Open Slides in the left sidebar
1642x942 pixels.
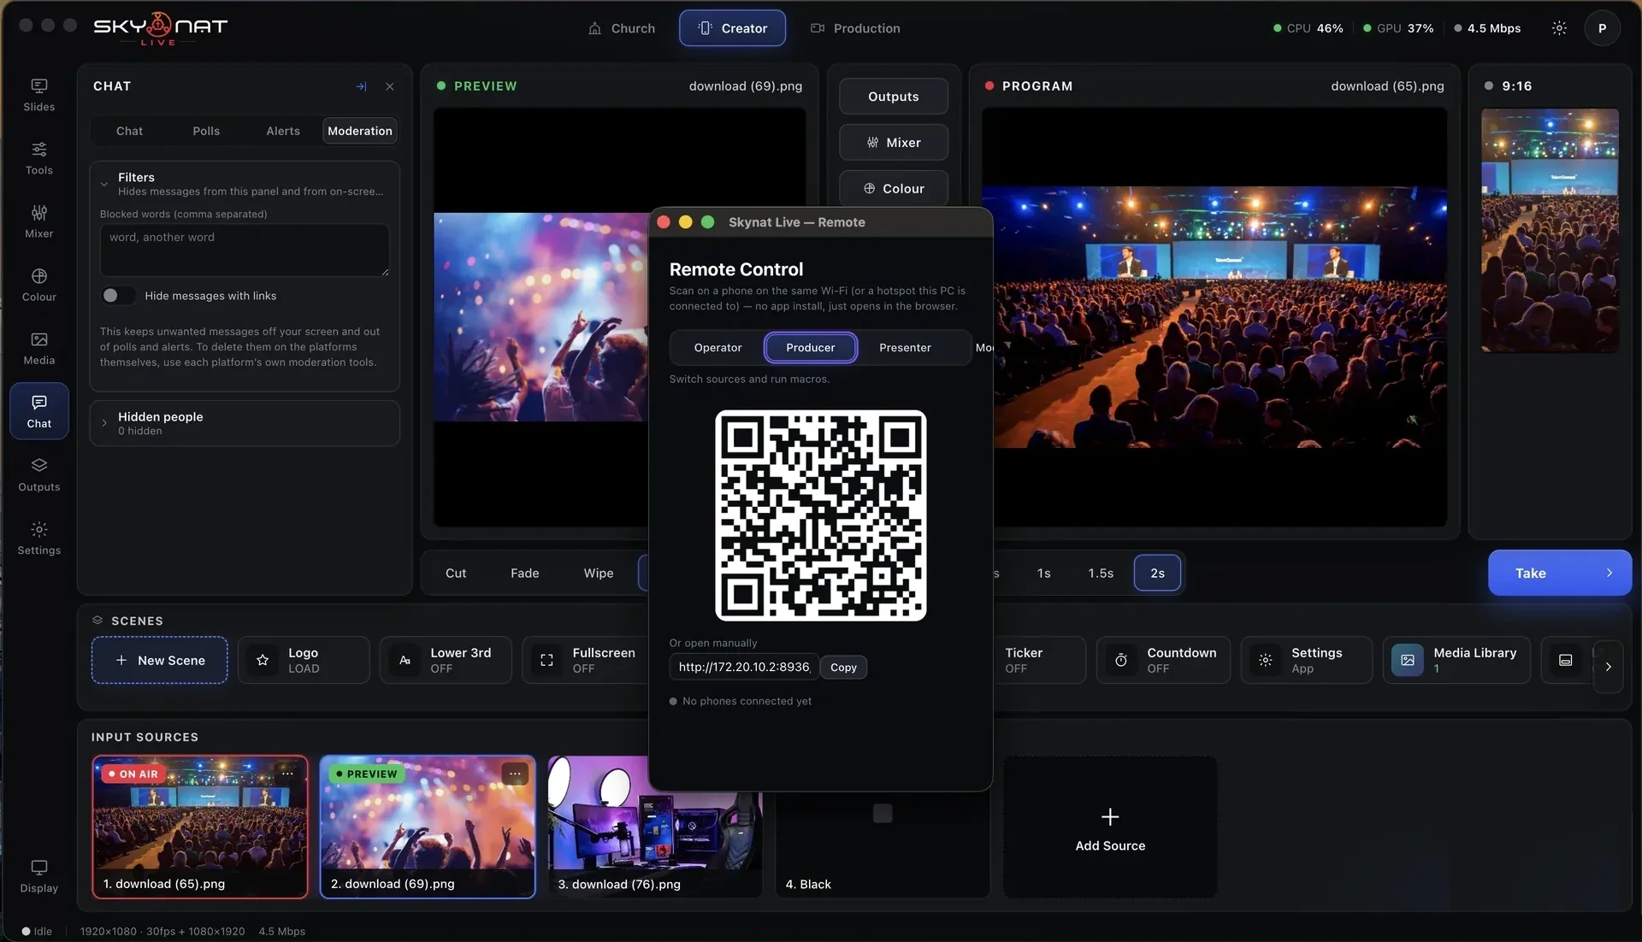click(39, 95)
